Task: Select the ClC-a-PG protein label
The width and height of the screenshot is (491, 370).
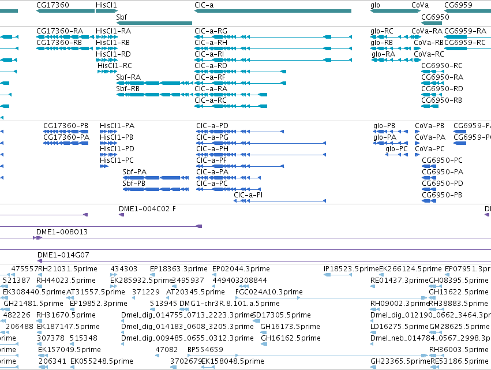Action: [x=212, y=137]
